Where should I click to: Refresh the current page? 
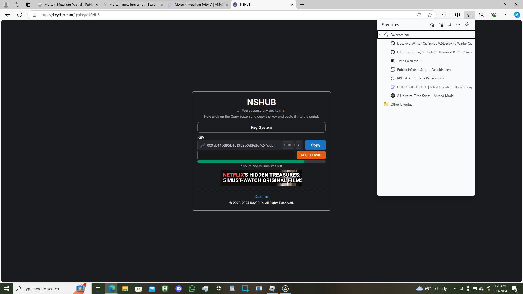click(20, 15)
